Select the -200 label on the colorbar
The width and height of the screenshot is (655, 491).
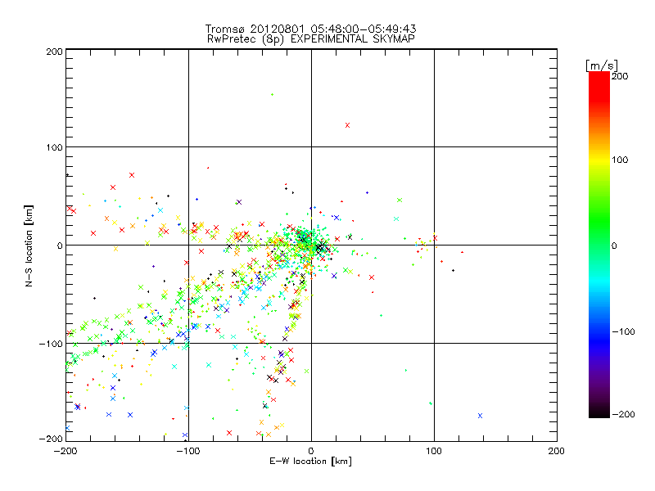click(x=623, y=414)
